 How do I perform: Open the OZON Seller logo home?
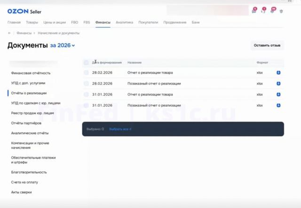click(24, 11)
